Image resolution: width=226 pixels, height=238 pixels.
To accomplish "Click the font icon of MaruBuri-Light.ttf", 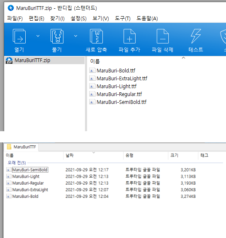I will pos(92,87).
